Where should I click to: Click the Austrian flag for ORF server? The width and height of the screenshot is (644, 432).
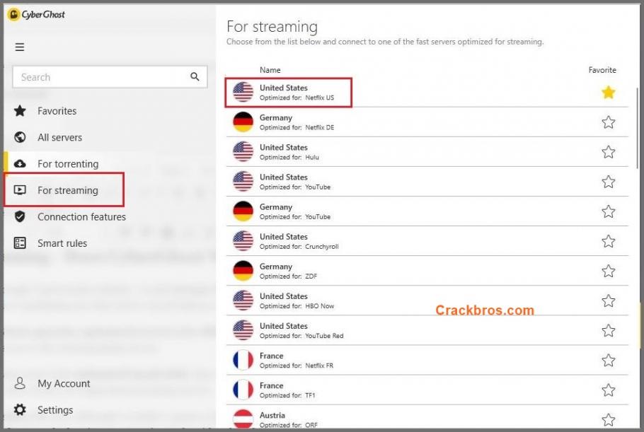click(x=243, y=419)
